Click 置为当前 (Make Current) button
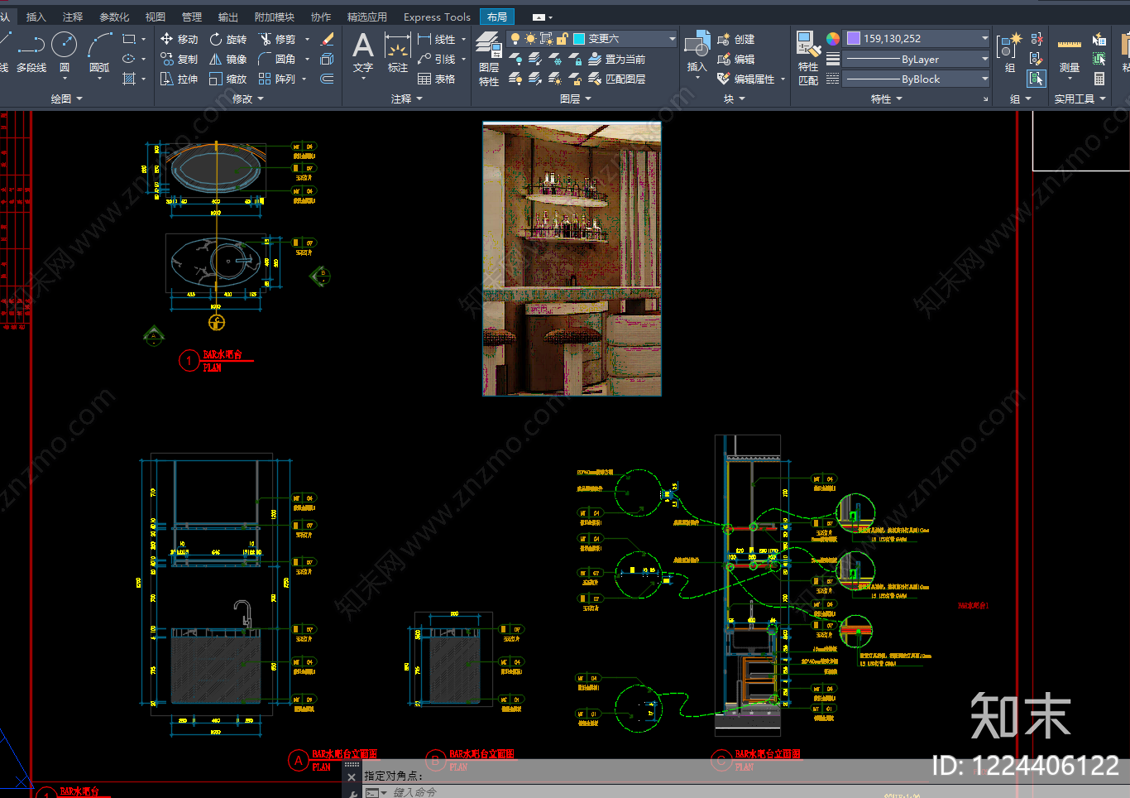The image size is (1130, 798). click(617, 59)
